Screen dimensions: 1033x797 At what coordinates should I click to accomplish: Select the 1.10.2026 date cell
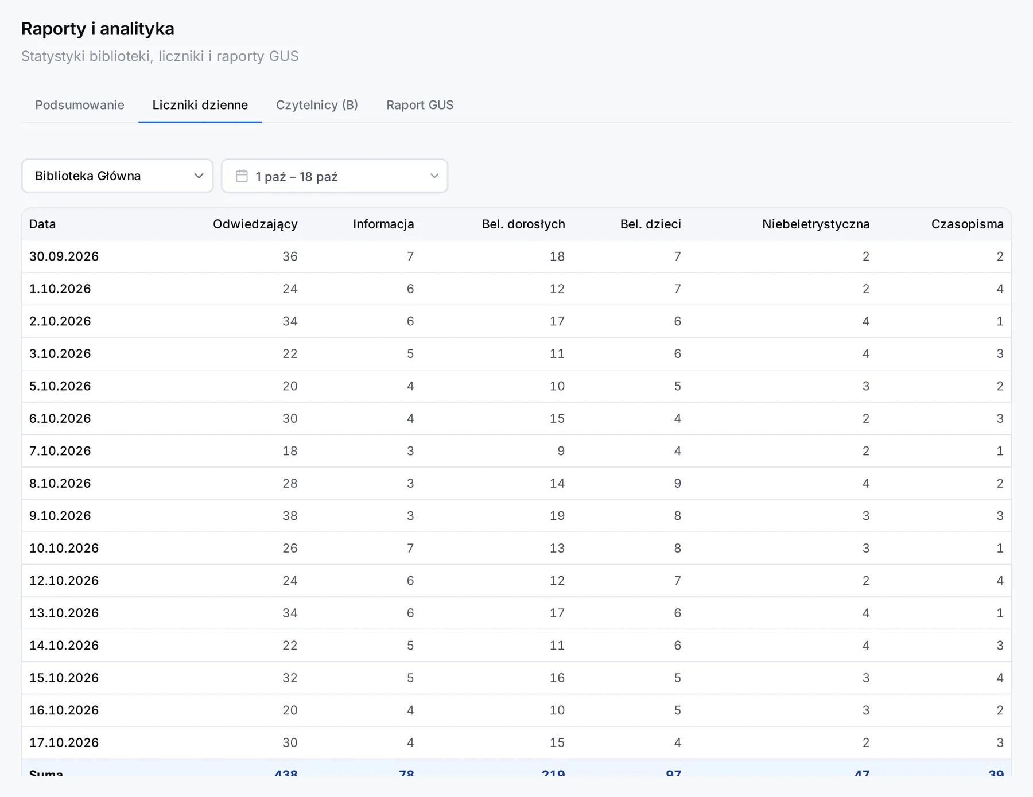click(60, 289)
